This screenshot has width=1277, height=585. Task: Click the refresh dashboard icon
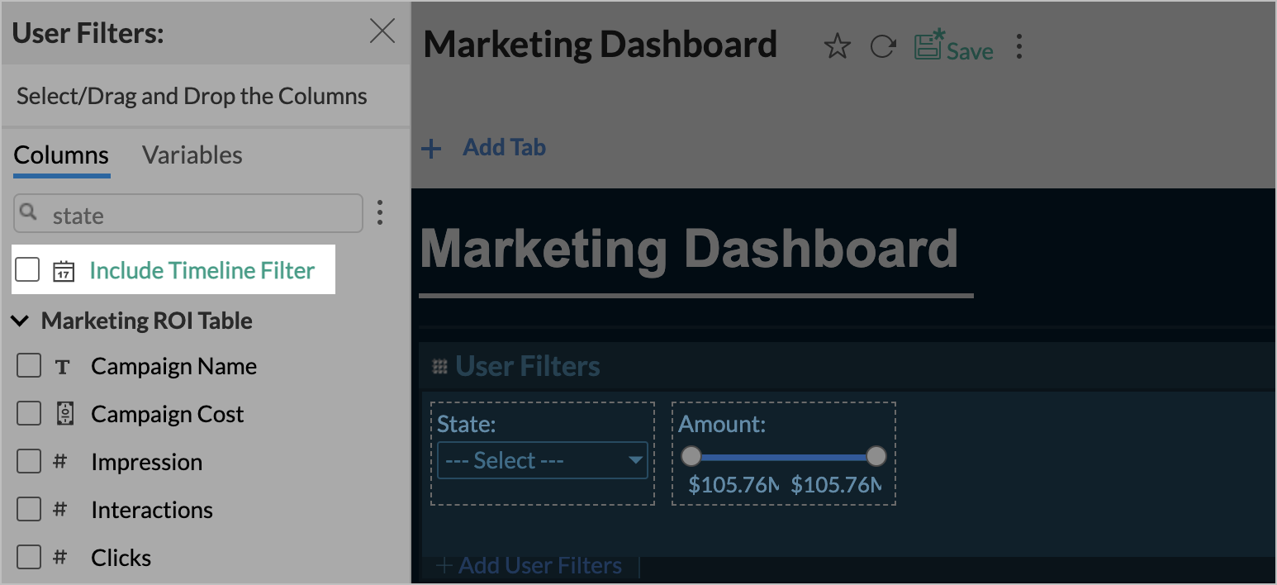(x=883, y=47)
